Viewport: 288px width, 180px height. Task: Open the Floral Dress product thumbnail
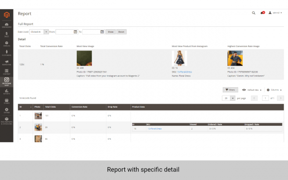point(180,58)
